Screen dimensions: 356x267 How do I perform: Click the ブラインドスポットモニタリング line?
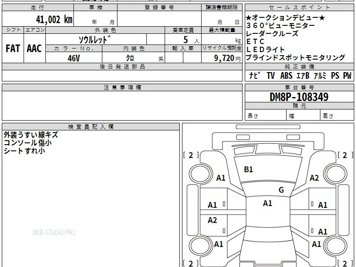click(295, 57)
